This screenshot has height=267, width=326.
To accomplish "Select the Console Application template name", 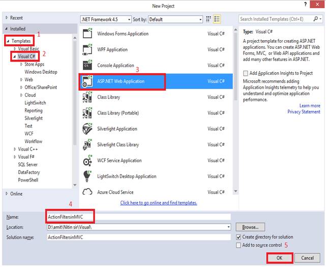I will (115, 65).
